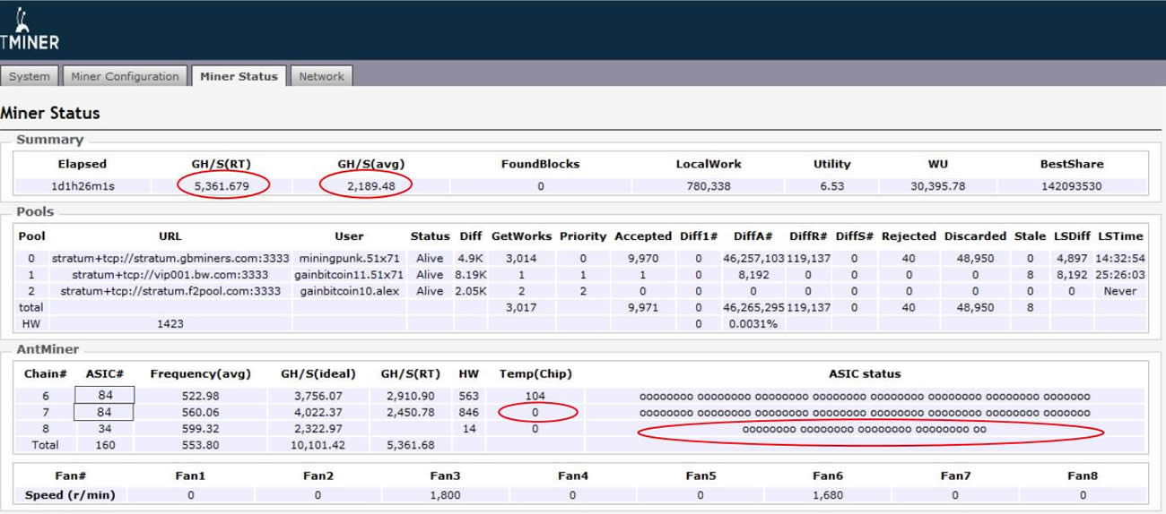Open the System tab
The image size is (1166, 514).
(x=30, y=76)
